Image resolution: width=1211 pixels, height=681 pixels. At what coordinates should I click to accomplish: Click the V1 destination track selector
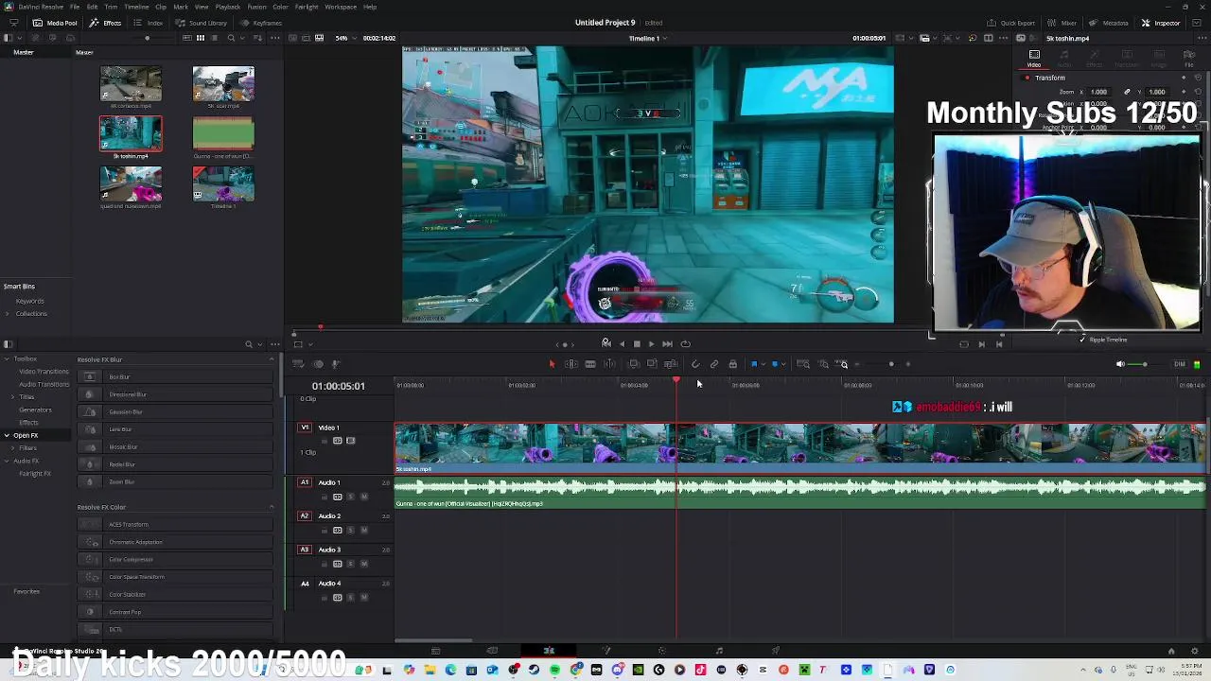(x=305, y=428)
